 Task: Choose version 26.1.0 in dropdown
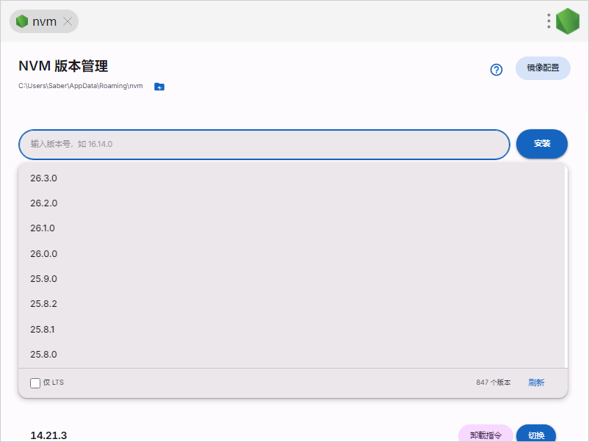click(x=292, y=228)
